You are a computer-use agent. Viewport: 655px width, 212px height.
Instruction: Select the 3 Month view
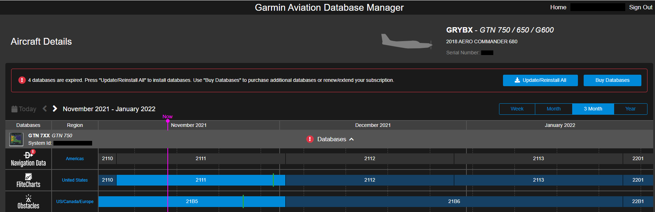click(593, 109)
